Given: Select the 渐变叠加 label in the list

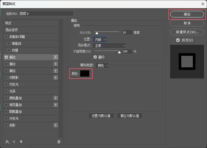Looking at the screenshot, I should coord(15,105).
